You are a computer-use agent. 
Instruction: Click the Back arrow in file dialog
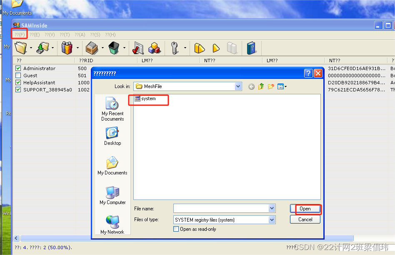(x=251, y=87)
